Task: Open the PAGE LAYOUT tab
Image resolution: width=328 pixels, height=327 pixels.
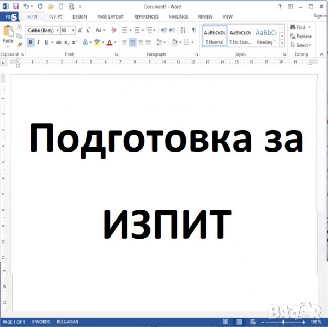Action: (110, 17)
